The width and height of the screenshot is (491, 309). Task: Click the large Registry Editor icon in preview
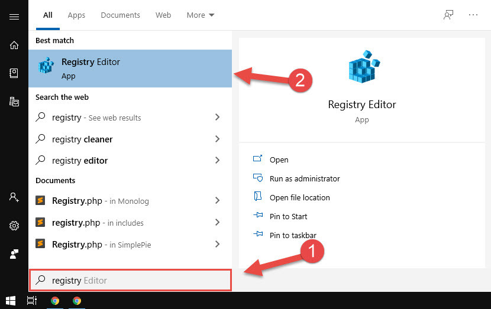[364, 67]
